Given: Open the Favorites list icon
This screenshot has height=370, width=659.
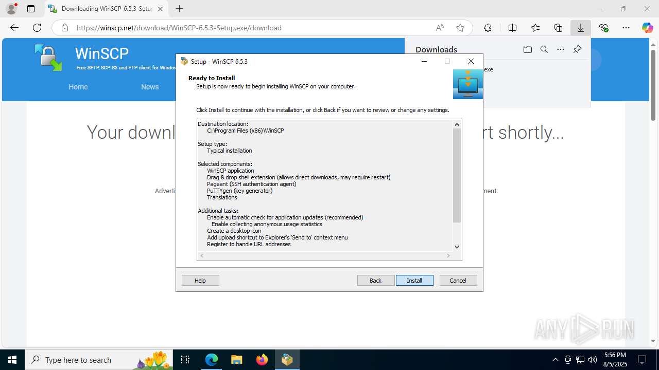Looking at the screenshot, I should (x=535, y=28).
